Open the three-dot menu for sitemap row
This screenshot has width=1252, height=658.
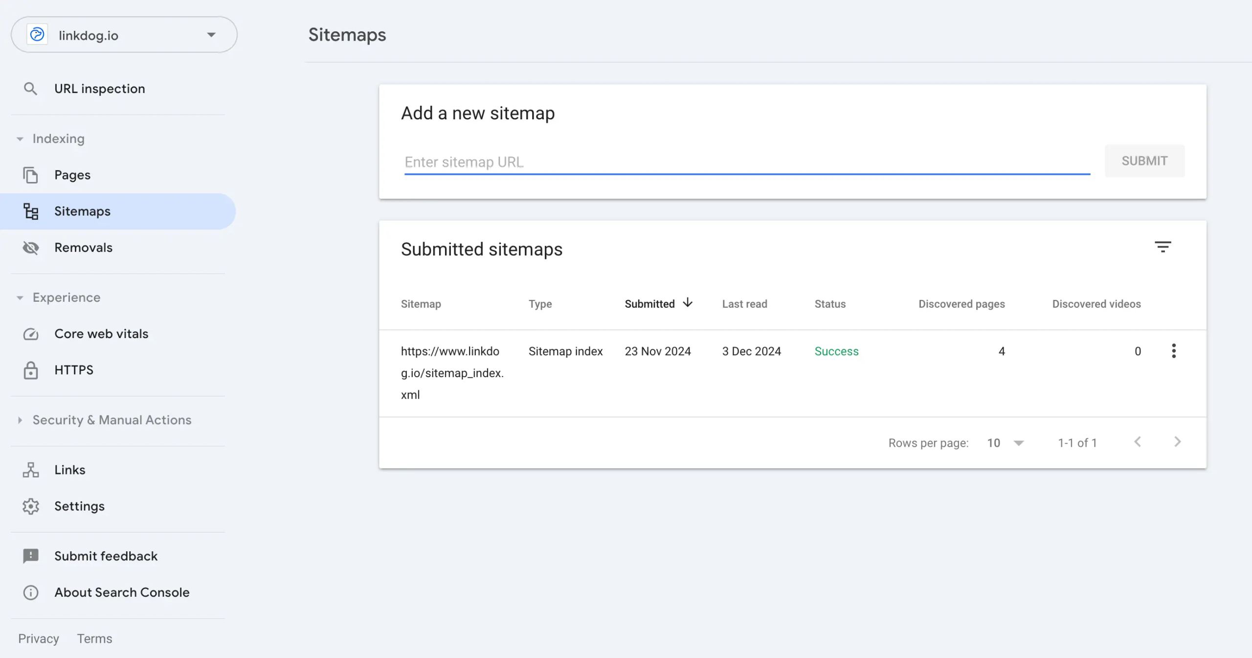click(1174, 351)
